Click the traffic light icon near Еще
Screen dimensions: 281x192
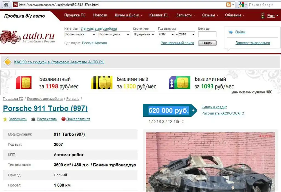click(x=263, y=16)
